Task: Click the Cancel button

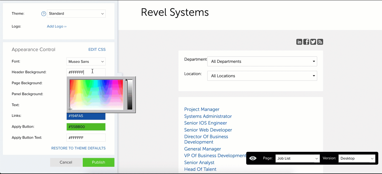Action: (x=66, y=162)
